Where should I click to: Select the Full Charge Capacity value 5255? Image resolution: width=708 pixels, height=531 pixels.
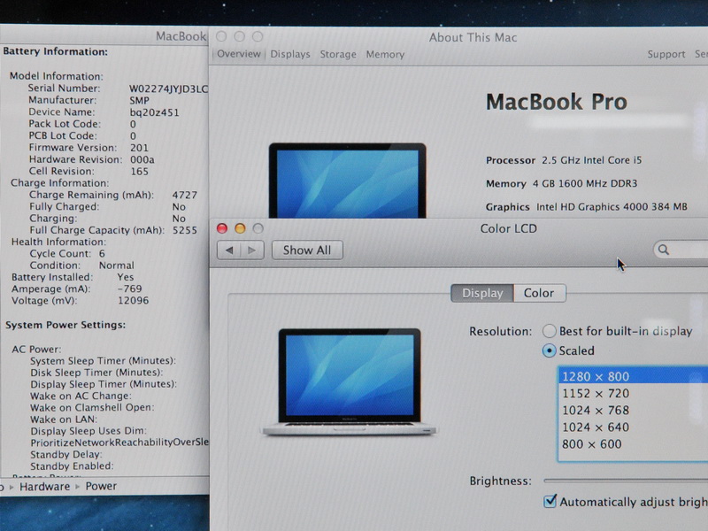point(185,230)
